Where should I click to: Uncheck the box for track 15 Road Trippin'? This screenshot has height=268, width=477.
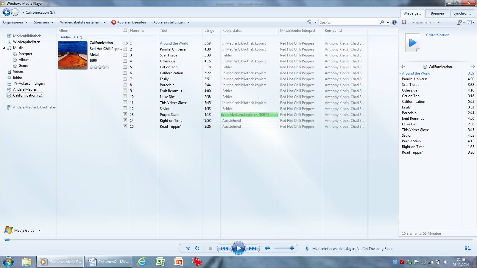point(125,126)
